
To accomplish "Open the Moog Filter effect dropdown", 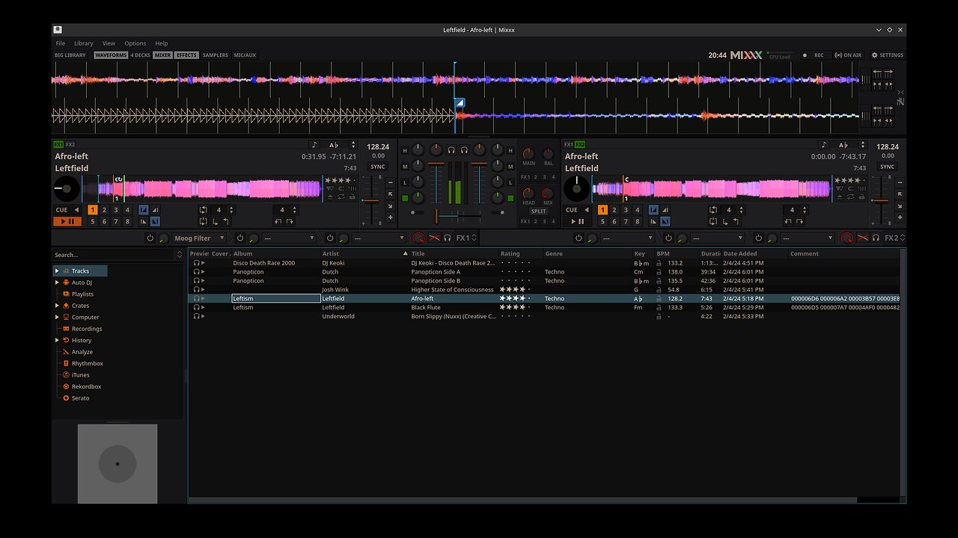I will [x=198, y=238].
